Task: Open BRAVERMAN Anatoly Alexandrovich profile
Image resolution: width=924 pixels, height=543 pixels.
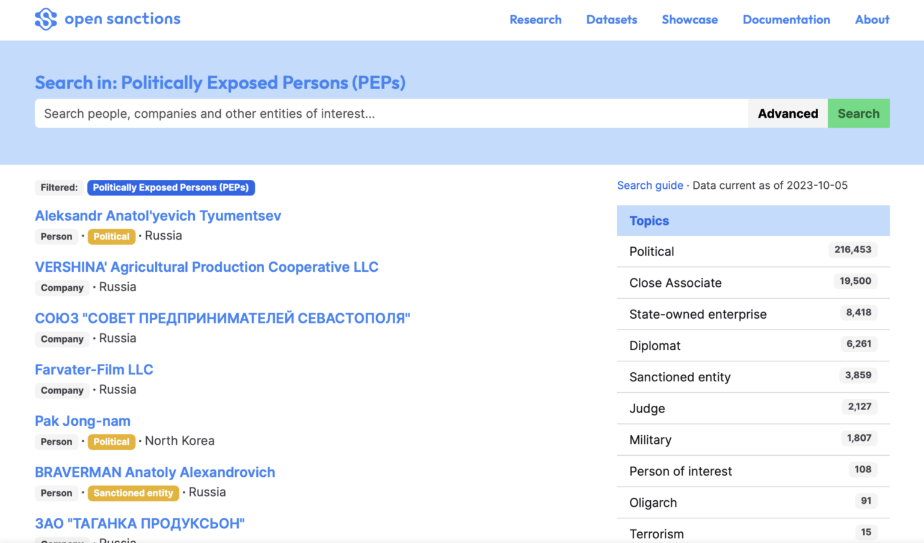Action: click(155, 472)
